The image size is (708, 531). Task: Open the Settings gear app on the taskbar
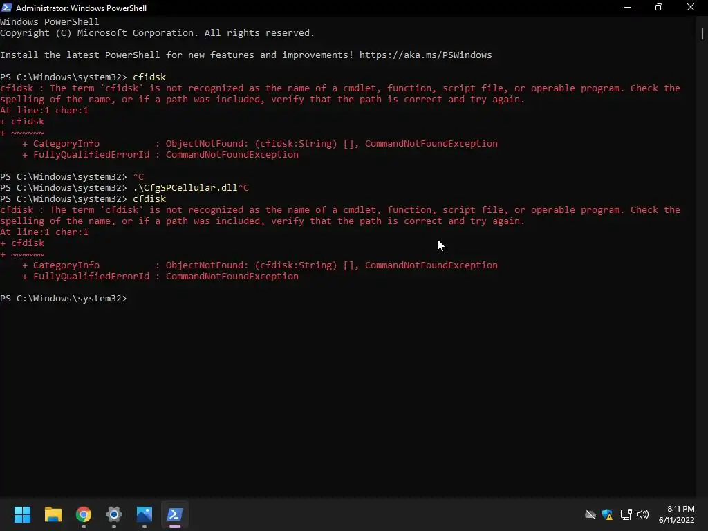click(x=114, y=514)
